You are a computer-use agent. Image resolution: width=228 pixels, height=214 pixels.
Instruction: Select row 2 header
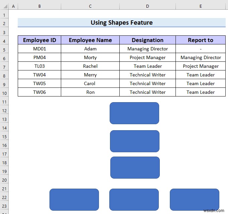4,23
